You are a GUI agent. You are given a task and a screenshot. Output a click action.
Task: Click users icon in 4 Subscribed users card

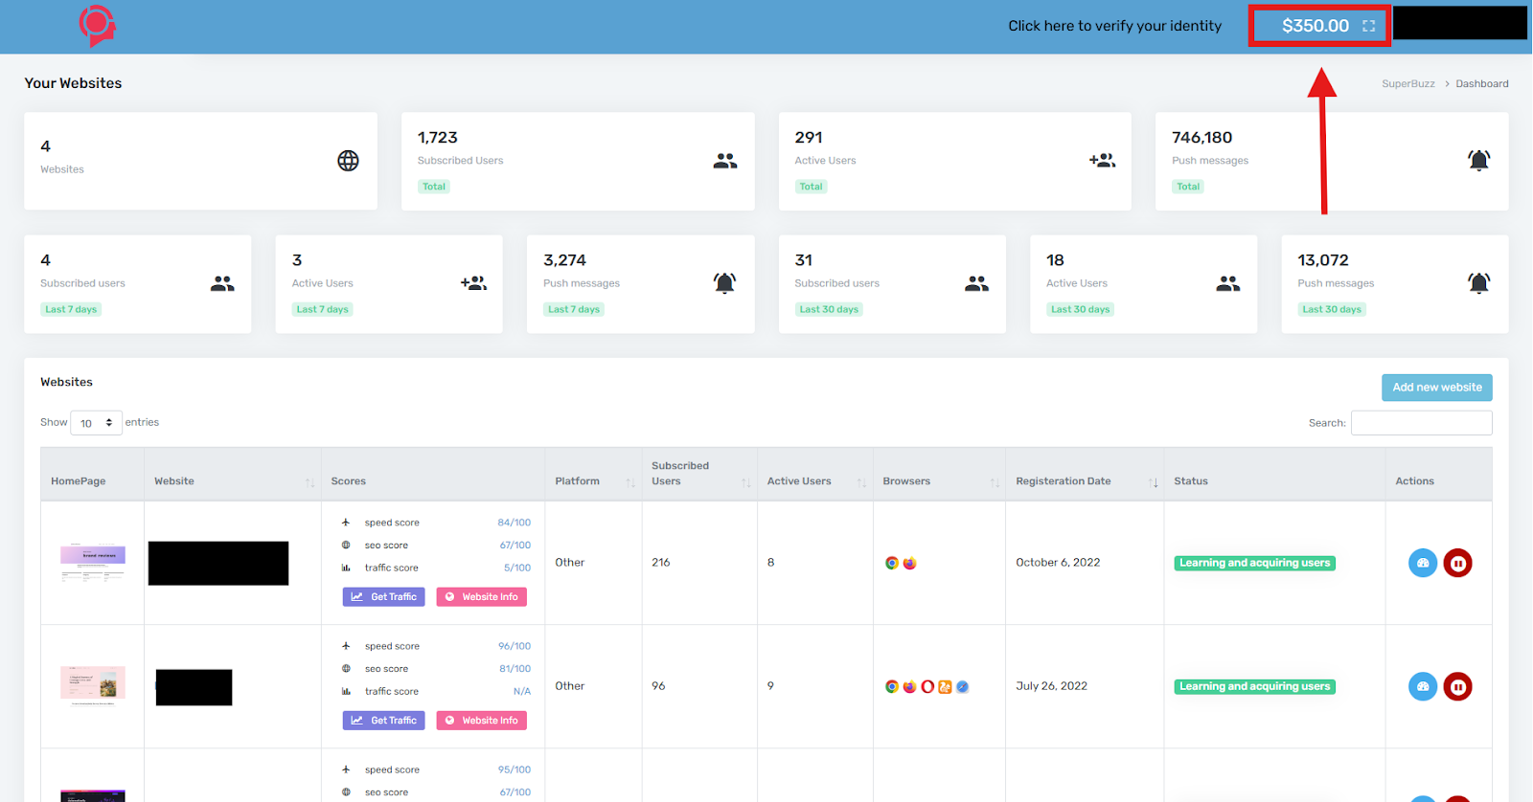pyautogui.click(x=222, y=283)
